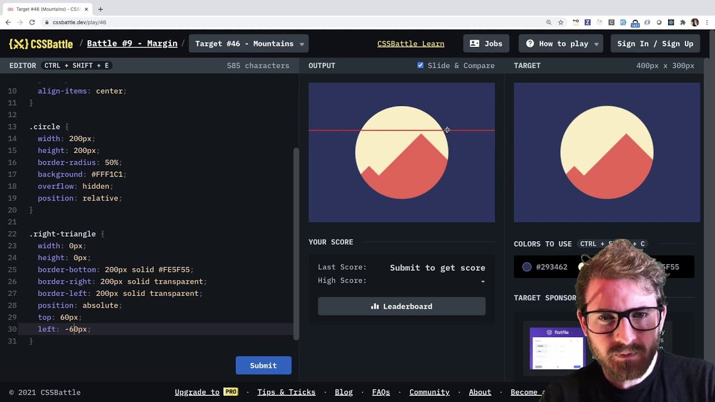Reload the CSSBattle page
Viewport: 715px width, 402px height.
click(x=32, y=22)
